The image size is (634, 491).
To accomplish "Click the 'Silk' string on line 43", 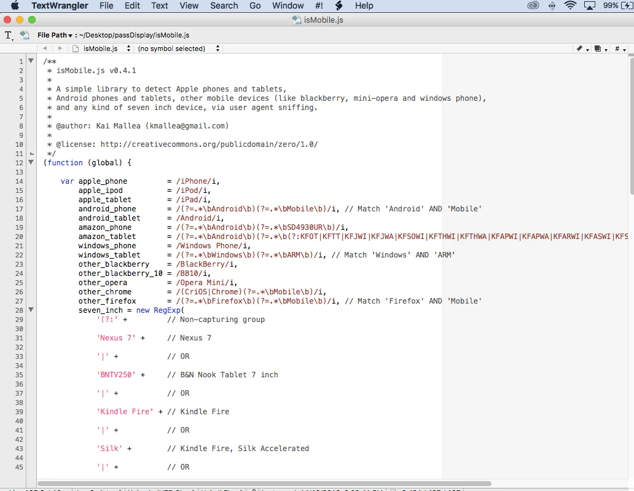I will pyautogui.click(x=109, y=449).
